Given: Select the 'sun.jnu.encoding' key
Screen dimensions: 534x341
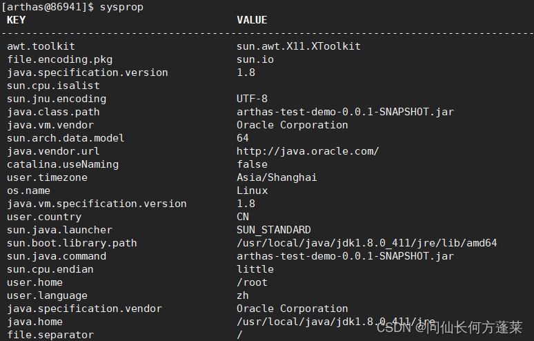Looking at the screenshot, I should click(x=57, y=99).
